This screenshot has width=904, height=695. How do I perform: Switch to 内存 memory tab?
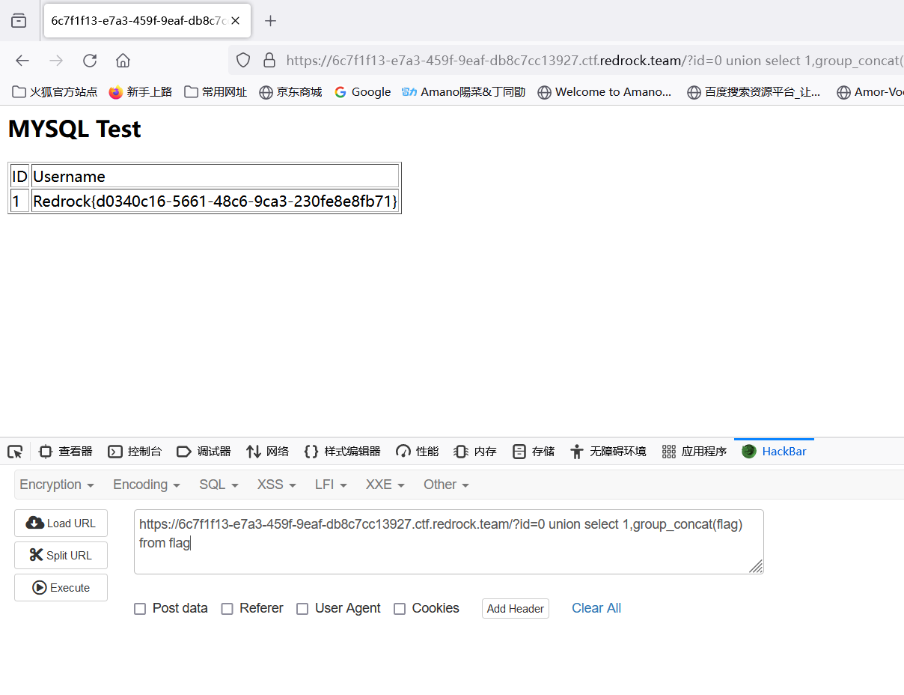pos(475,452)
